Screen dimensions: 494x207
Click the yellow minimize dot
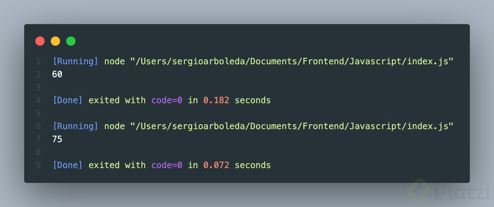click(55, 41)
